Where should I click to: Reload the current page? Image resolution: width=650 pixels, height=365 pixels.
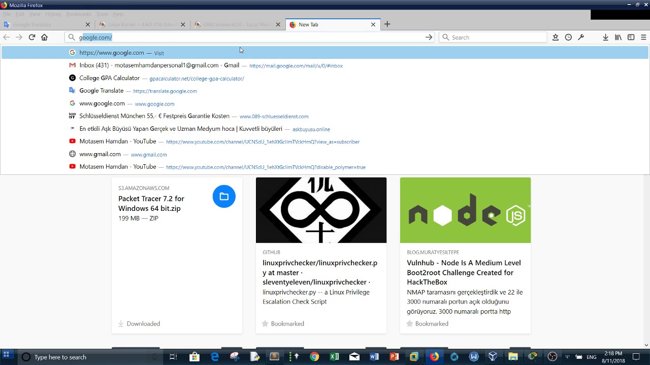(x=31, y=37)
